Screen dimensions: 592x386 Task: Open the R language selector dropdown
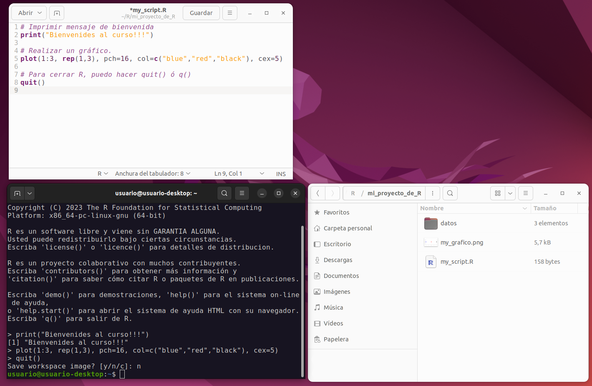[x=103, y=174]
